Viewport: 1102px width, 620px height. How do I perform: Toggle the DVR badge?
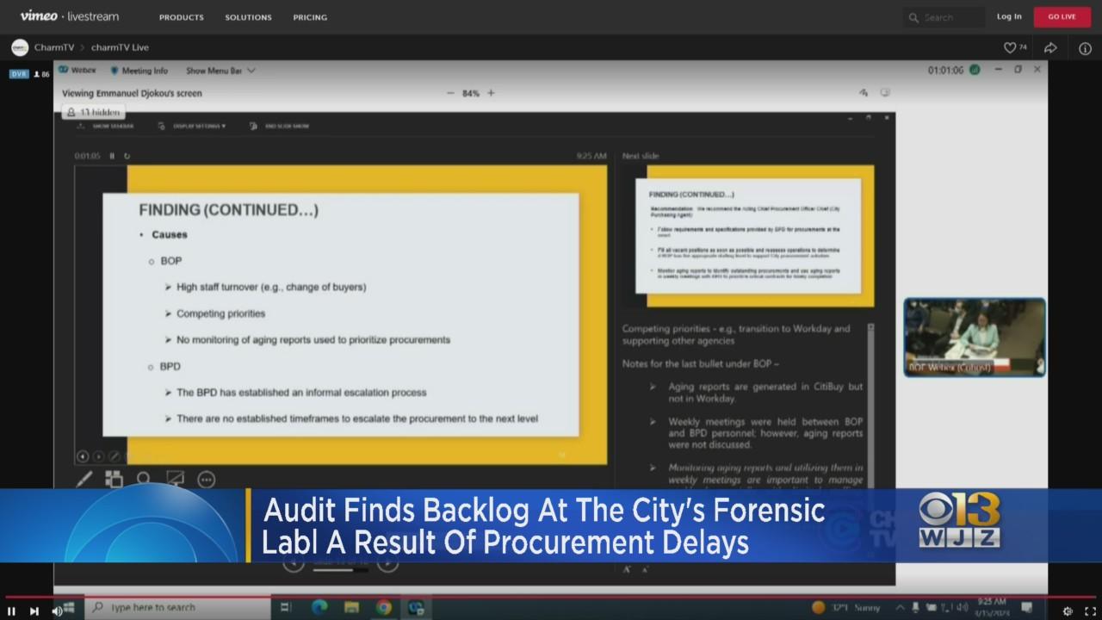click(19, 74)
